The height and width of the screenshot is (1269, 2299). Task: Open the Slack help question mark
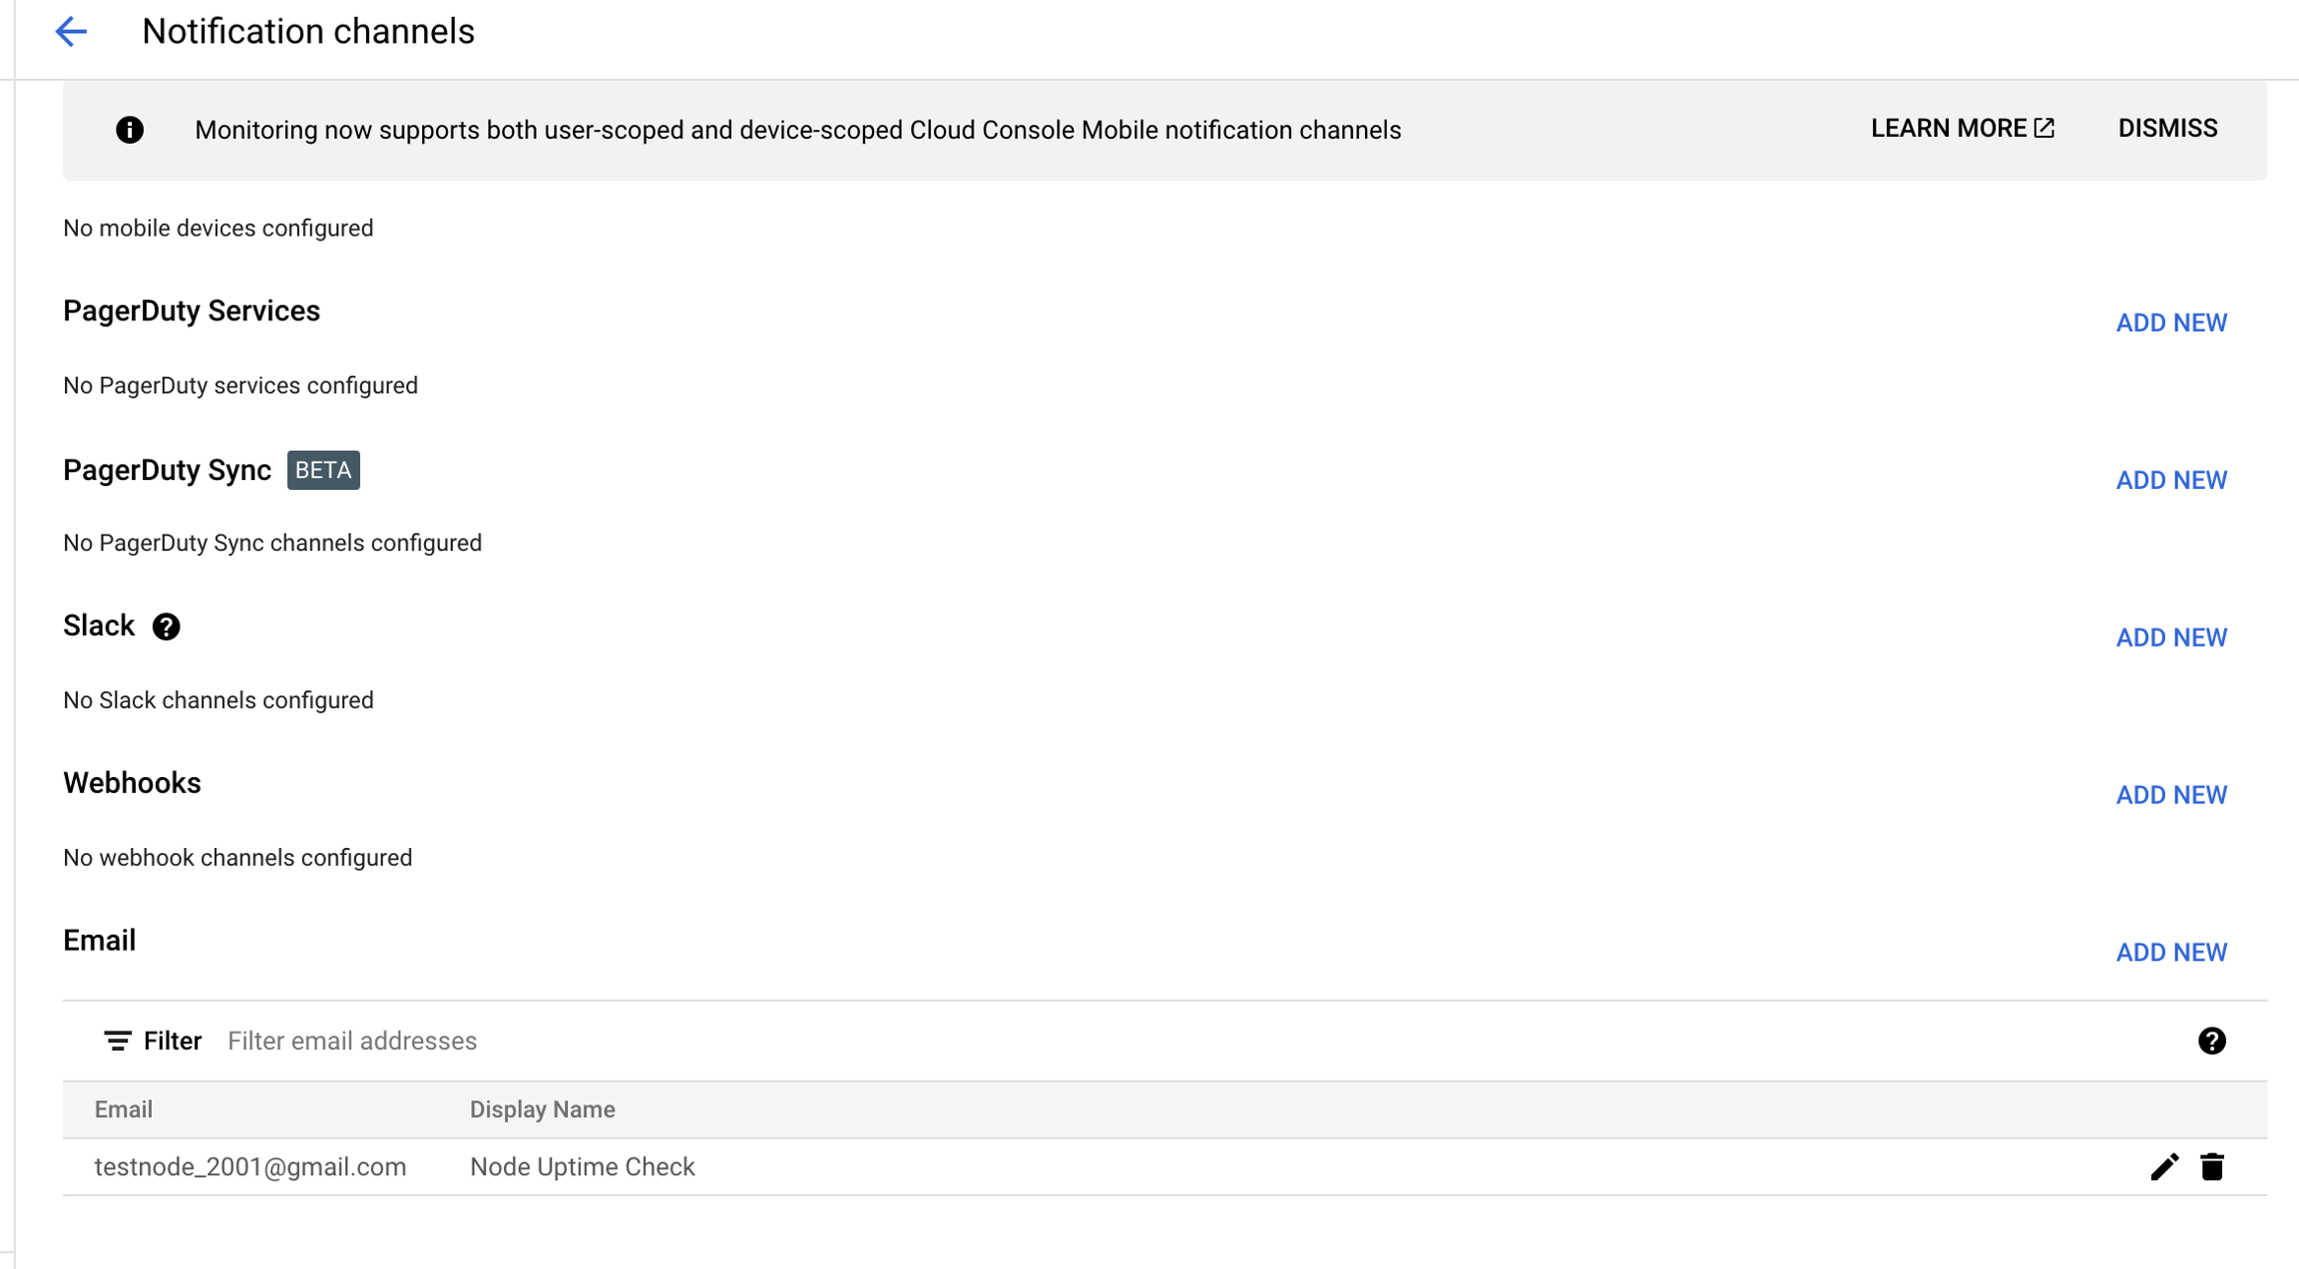(166, 627)
